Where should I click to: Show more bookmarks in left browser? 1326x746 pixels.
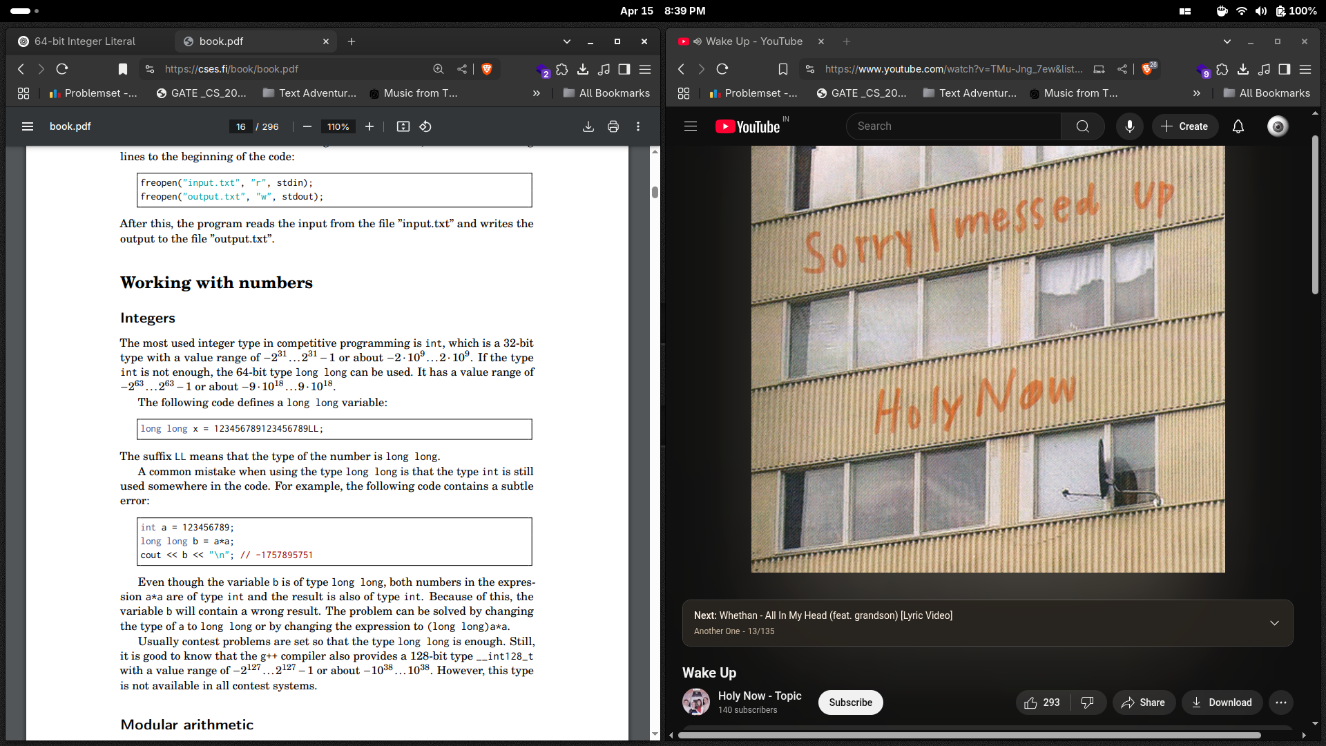coord(536,93)
